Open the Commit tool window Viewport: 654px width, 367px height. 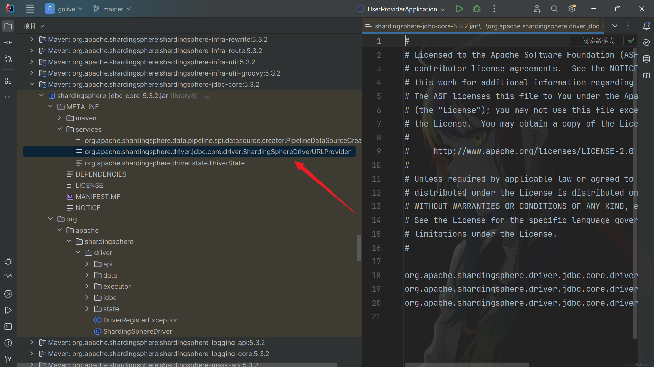[x=8, y=43]
